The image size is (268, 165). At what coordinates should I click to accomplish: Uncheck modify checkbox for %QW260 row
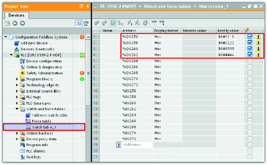click(250, 49)
